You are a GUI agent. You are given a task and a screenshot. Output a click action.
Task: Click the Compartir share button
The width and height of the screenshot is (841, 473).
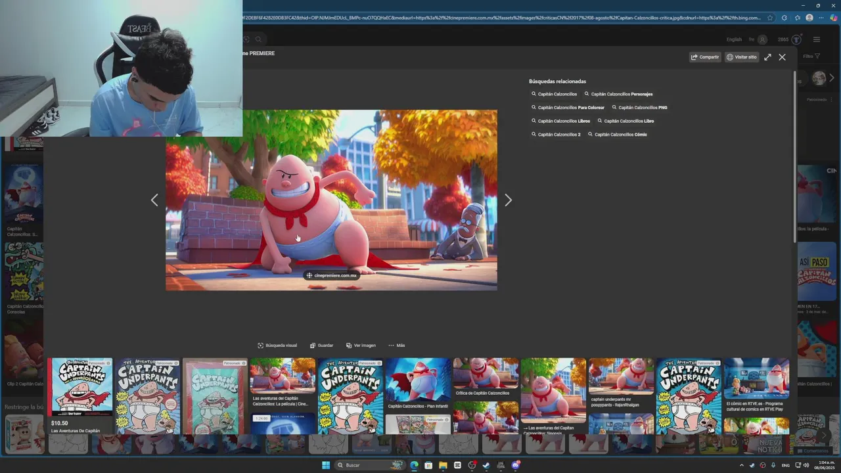705,57
